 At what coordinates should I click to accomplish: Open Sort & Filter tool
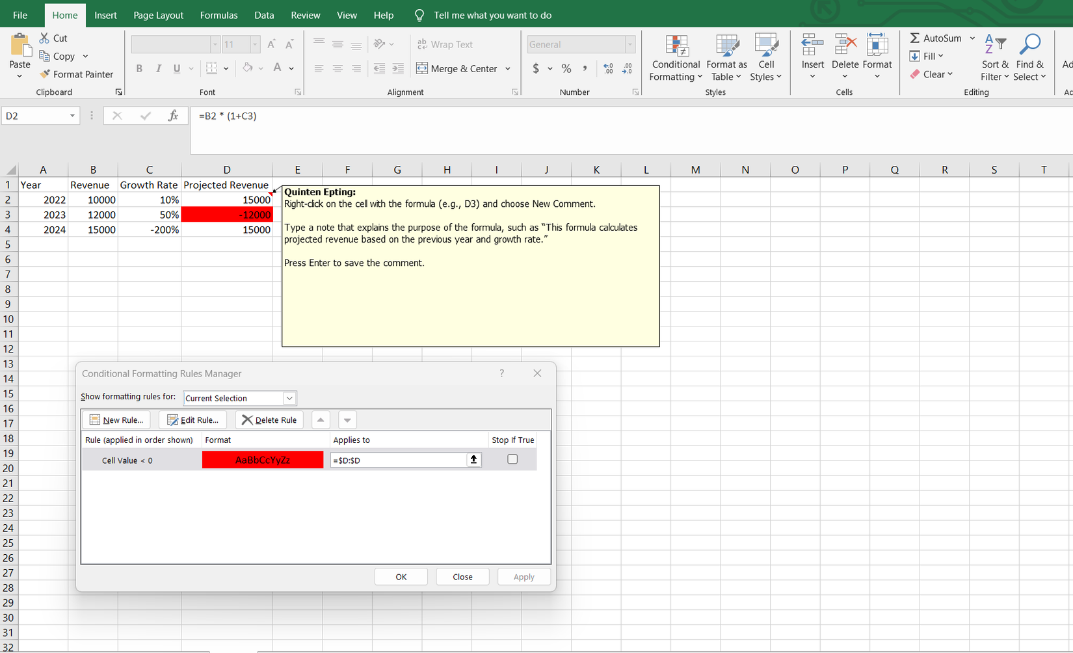tap(995, 59)
